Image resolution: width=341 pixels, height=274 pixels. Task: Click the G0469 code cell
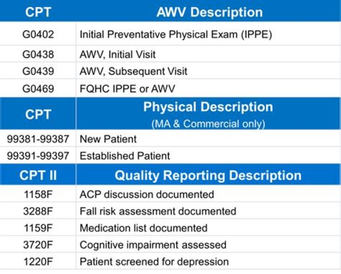38,88
